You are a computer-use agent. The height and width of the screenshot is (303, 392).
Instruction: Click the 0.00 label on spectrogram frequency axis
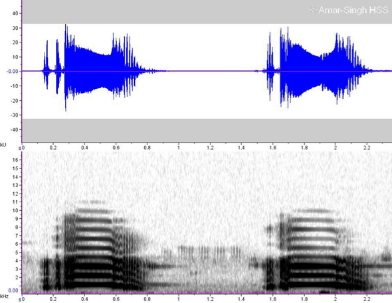[x=13, y=290]
